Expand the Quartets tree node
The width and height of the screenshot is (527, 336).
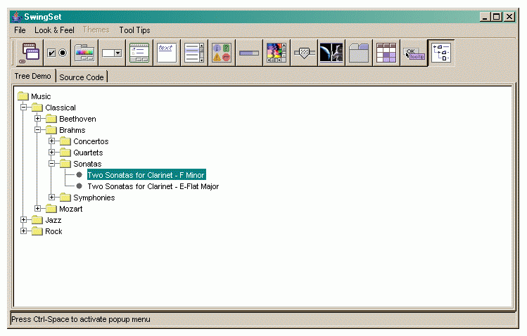coord(52,153)
